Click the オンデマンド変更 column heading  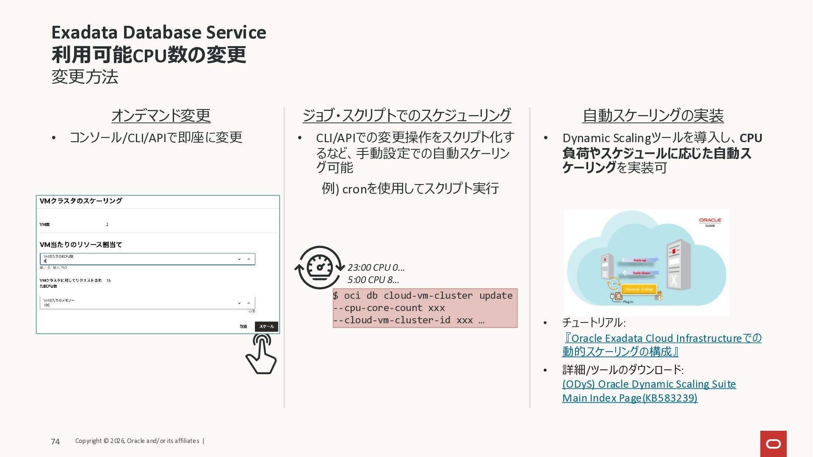coord(161,116)
